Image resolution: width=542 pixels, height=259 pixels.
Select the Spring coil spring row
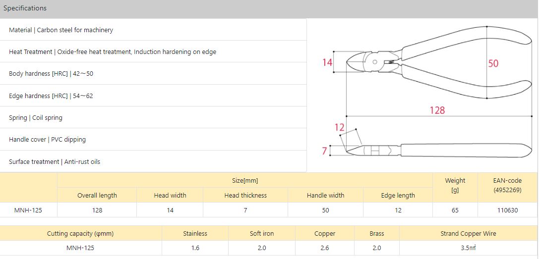36,118
